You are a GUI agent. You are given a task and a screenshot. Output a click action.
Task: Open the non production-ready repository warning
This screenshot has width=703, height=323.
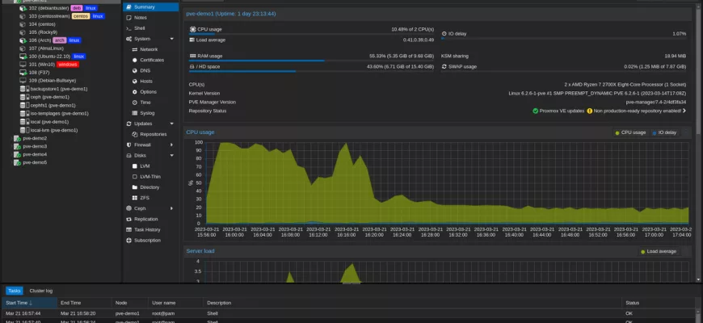pyautogui.click(x=636, y=111)
